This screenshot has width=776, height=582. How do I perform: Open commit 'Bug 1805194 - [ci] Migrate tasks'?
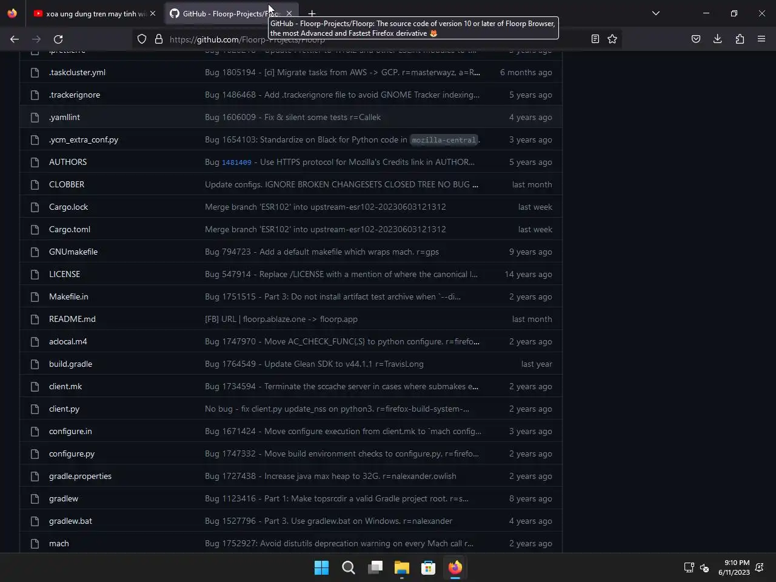(343, 72)
